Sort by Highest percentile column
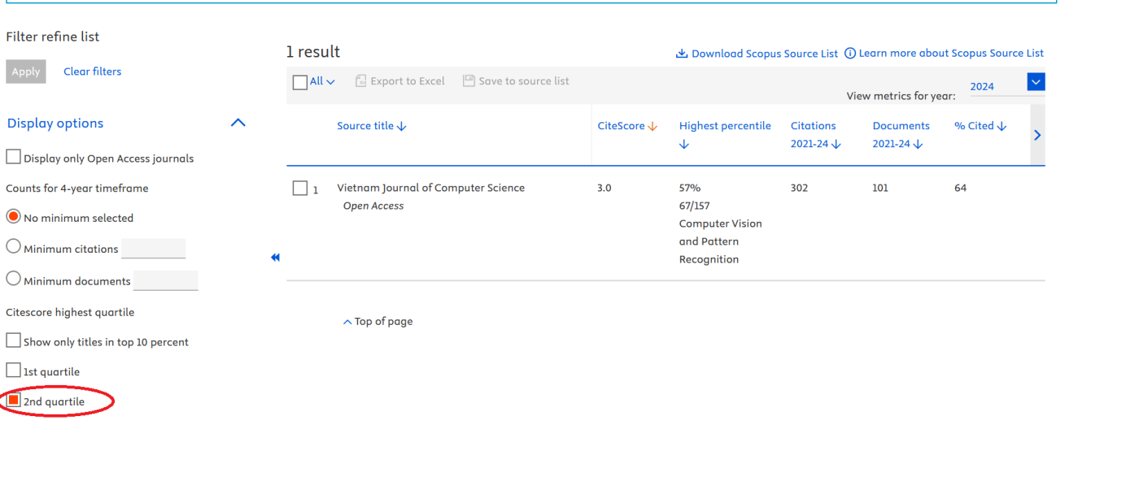Image resolution: width=1139 pixels, height=490 pixels. [725, 135]
